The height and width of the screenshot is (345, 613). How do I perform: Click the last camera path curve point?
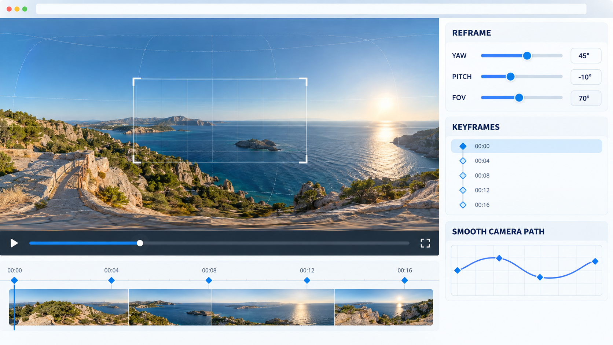(x=595, y=261)
